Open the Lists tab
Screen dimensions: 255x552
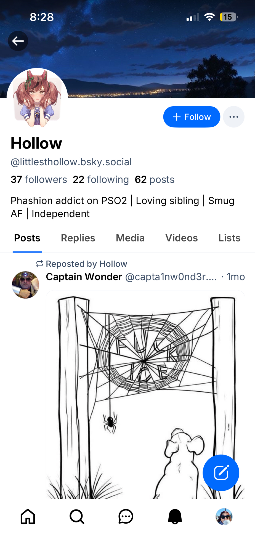[x=229, y=238]
